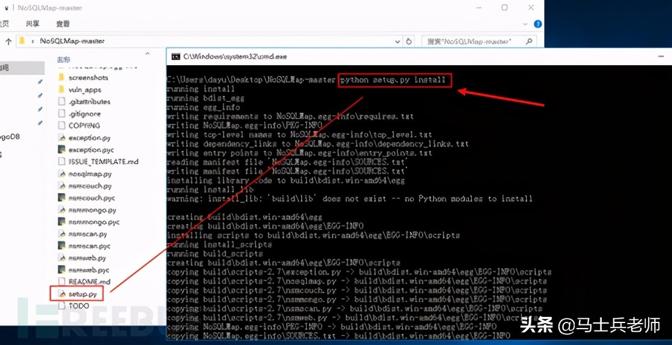
Task: Click the 'warning: install_lib' line in cmd
Action: [x=349, y=199]
